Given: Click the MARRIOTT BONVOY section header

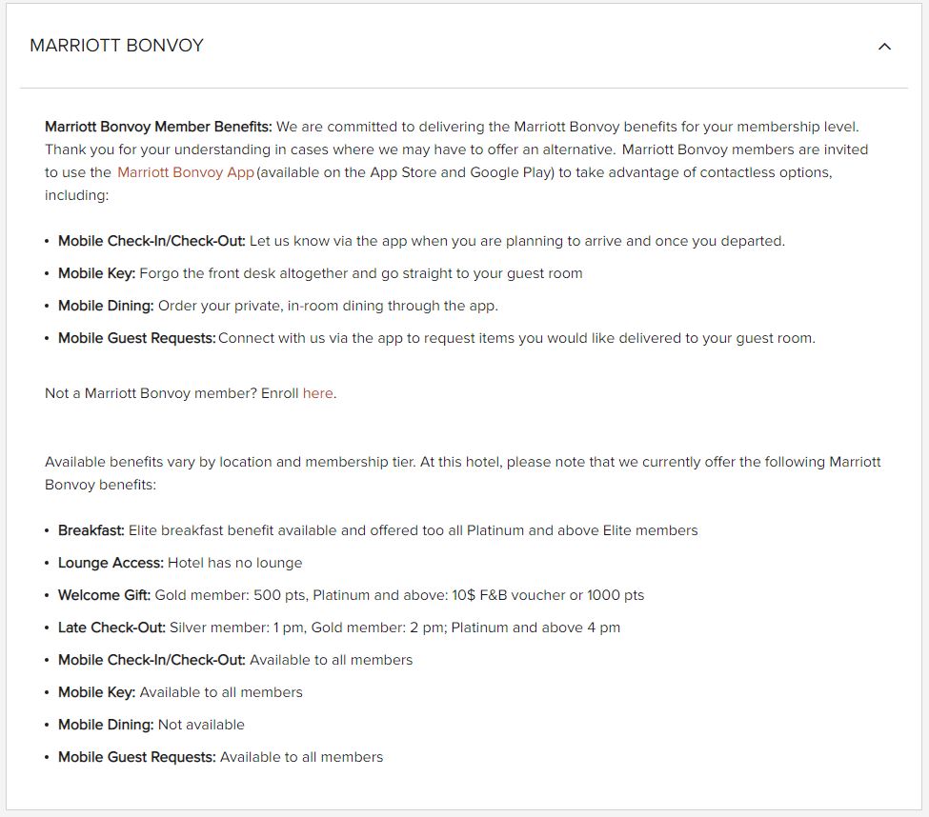Looking at the screenshot, I should click(116, 45).
